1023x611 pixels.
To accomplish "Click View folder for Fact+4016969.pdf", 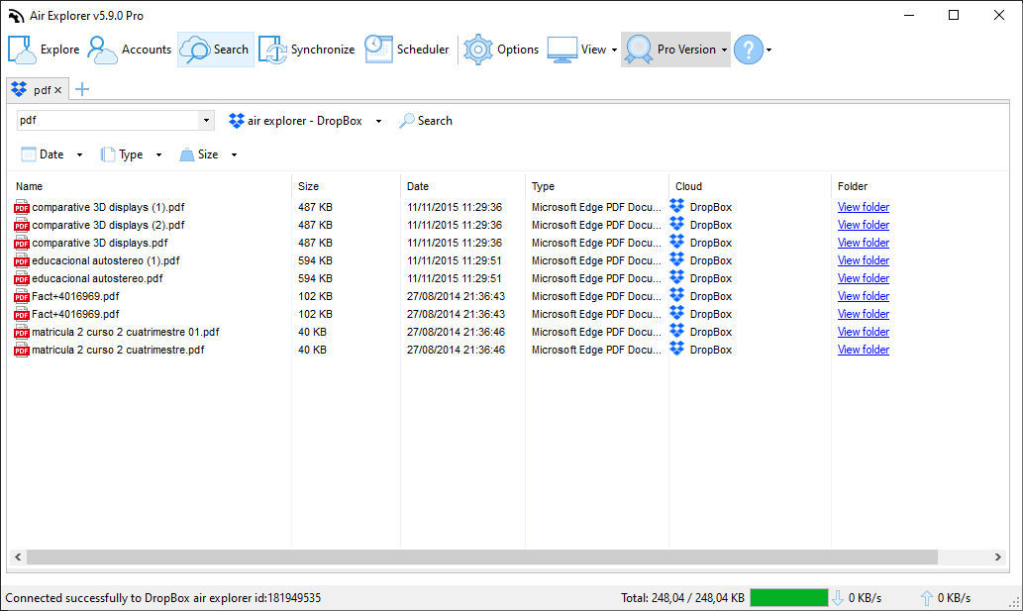I will click(863, 296).
